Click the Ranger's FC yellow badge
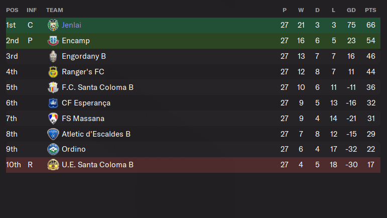 click(x=53, y=72)
